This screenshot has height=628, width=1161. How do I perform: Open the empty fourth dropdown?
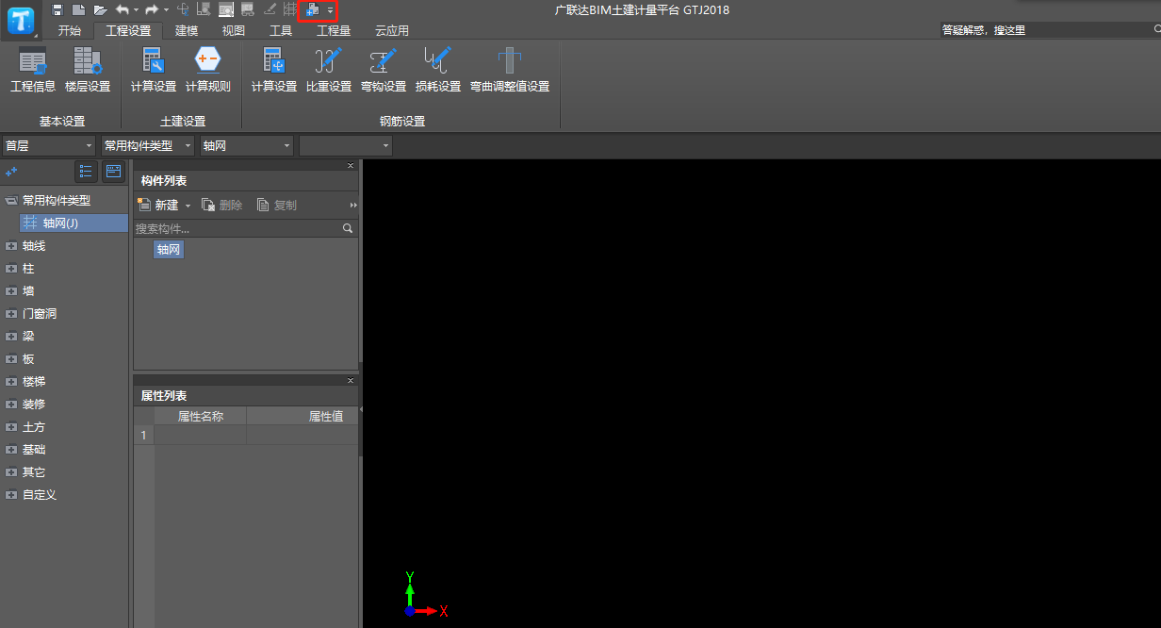pos(346,146)
